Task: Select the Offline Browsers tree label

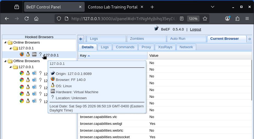Action: [27, 61]
